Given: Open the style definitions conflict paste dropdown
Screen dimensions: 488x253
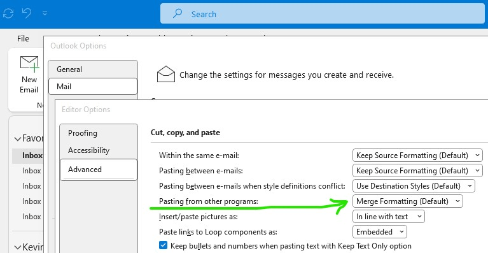Looking at the screenshot, I should pos(414,185).
